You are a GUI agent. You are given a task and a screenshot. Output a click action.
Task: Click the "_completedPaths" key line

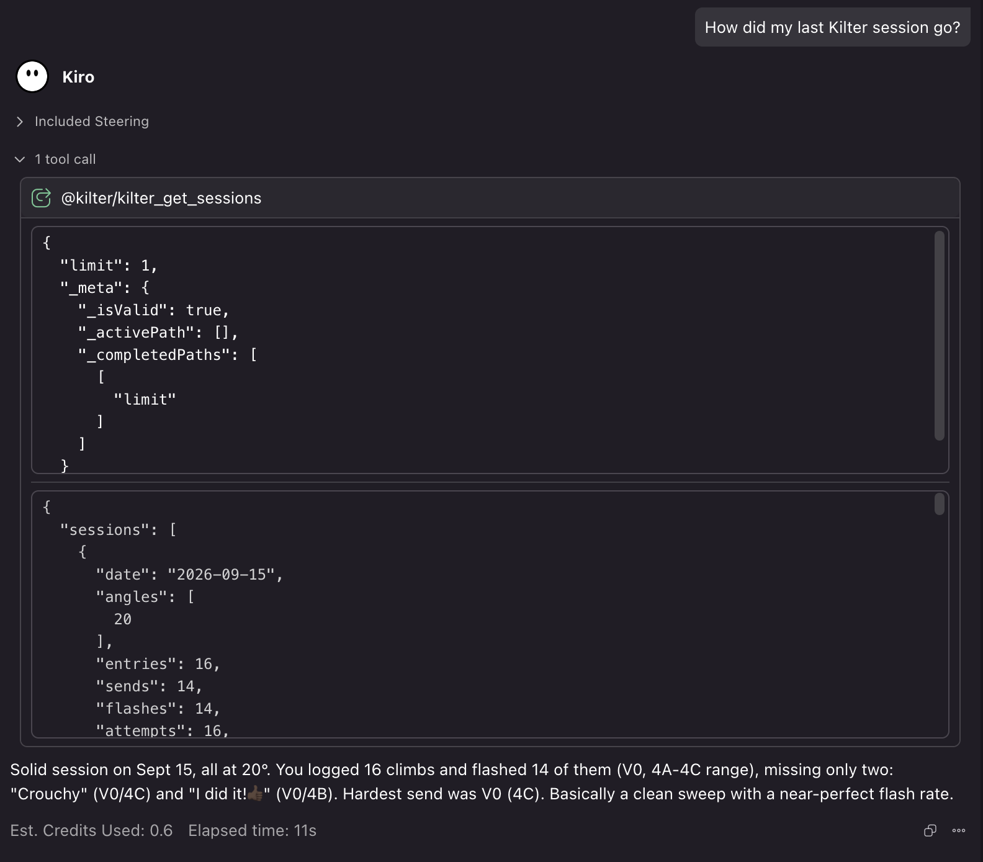pos(168,355)
